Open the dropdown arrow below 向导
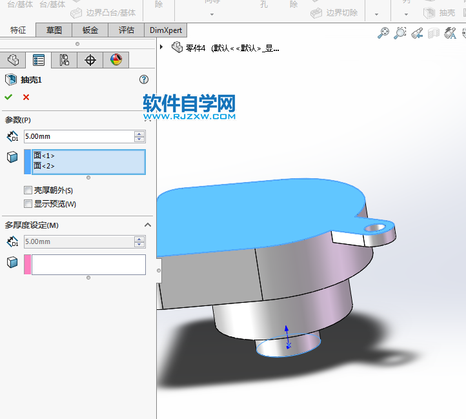The width and height of the screenshot is (466, 419). coord(212,14)
